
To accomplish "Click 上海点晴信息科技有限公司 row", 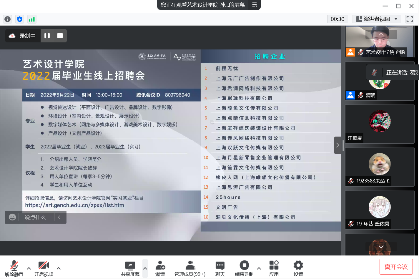I will click(x=250, y=118).
